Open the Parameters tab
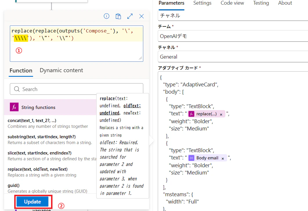The image size is (308, 211). coord(171,3)
